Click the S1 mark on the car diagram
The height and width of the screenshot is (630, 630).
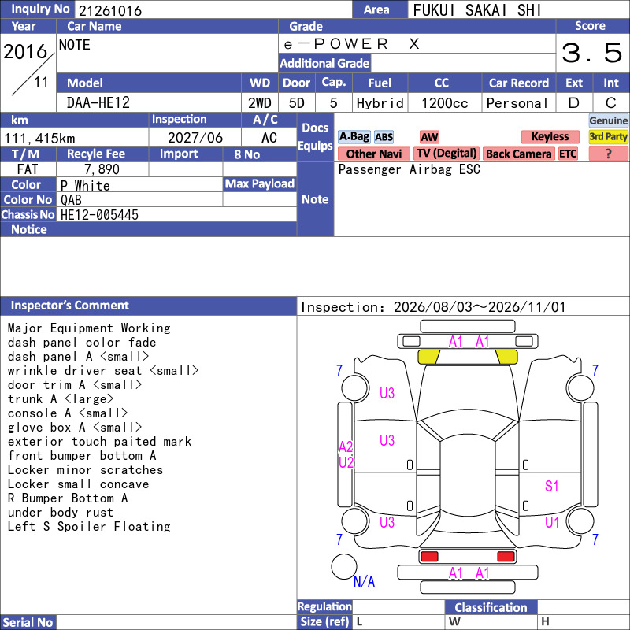click(552, 486)
